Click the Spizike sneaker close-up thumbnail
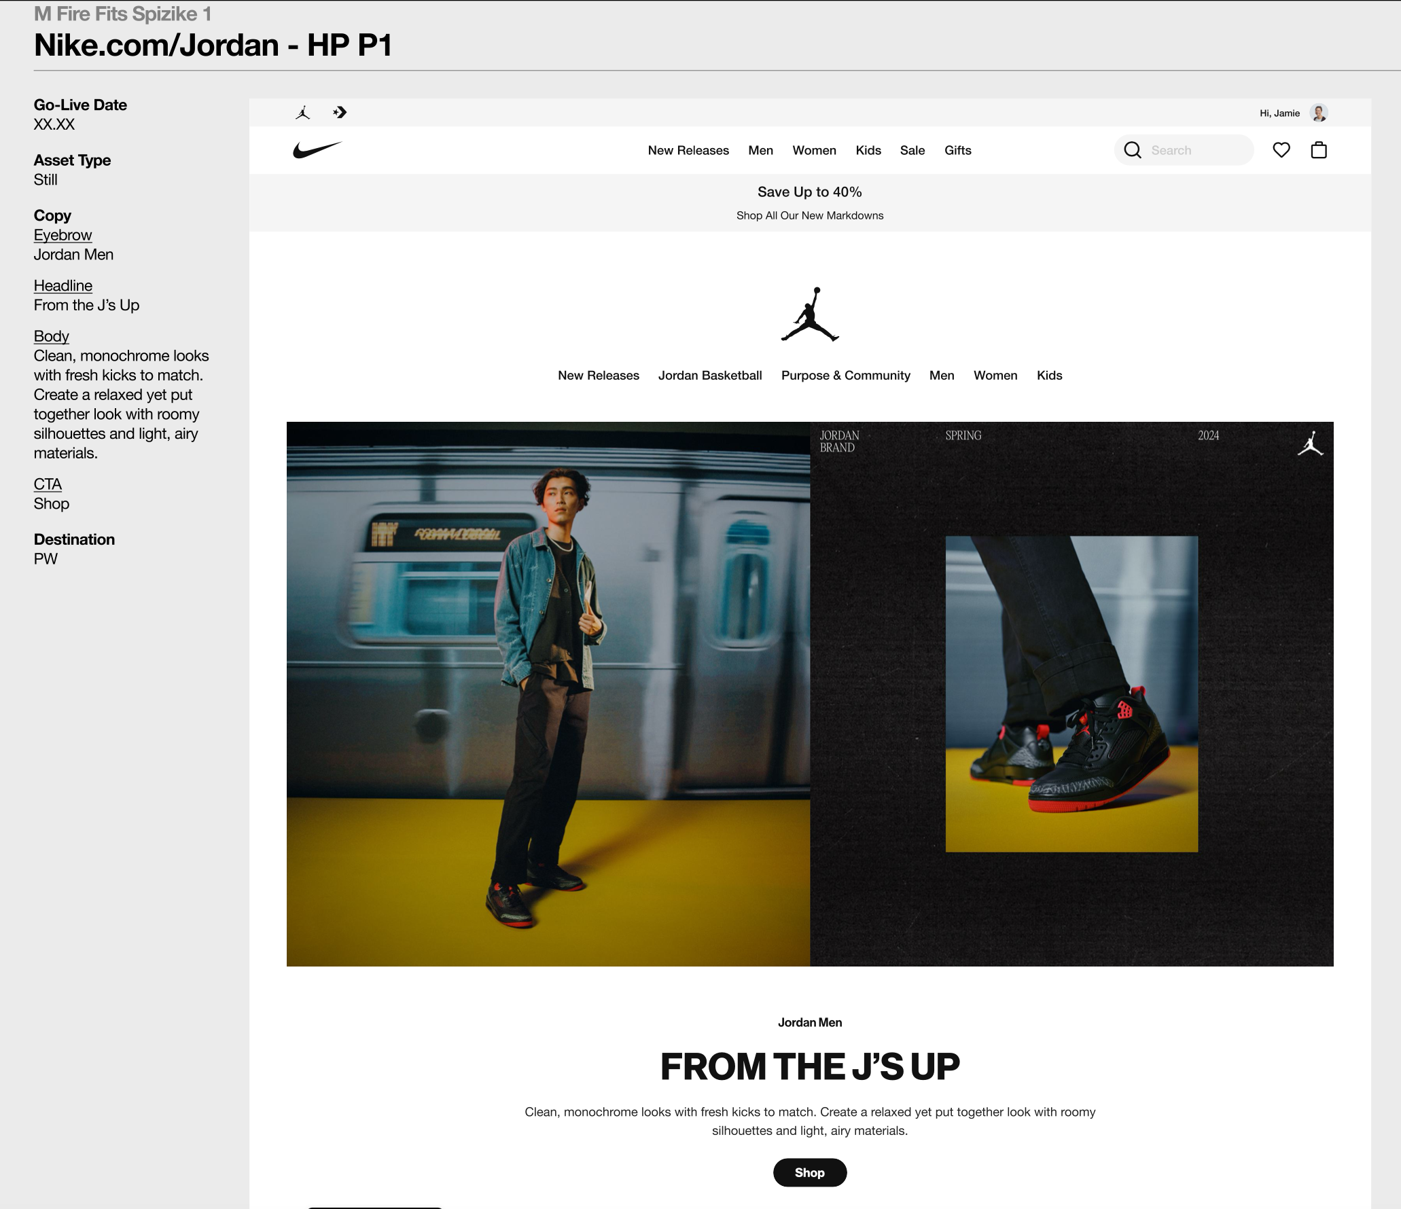Image resolution: width=1401 pixels, height=1209 pixels. click(1071, 693)
